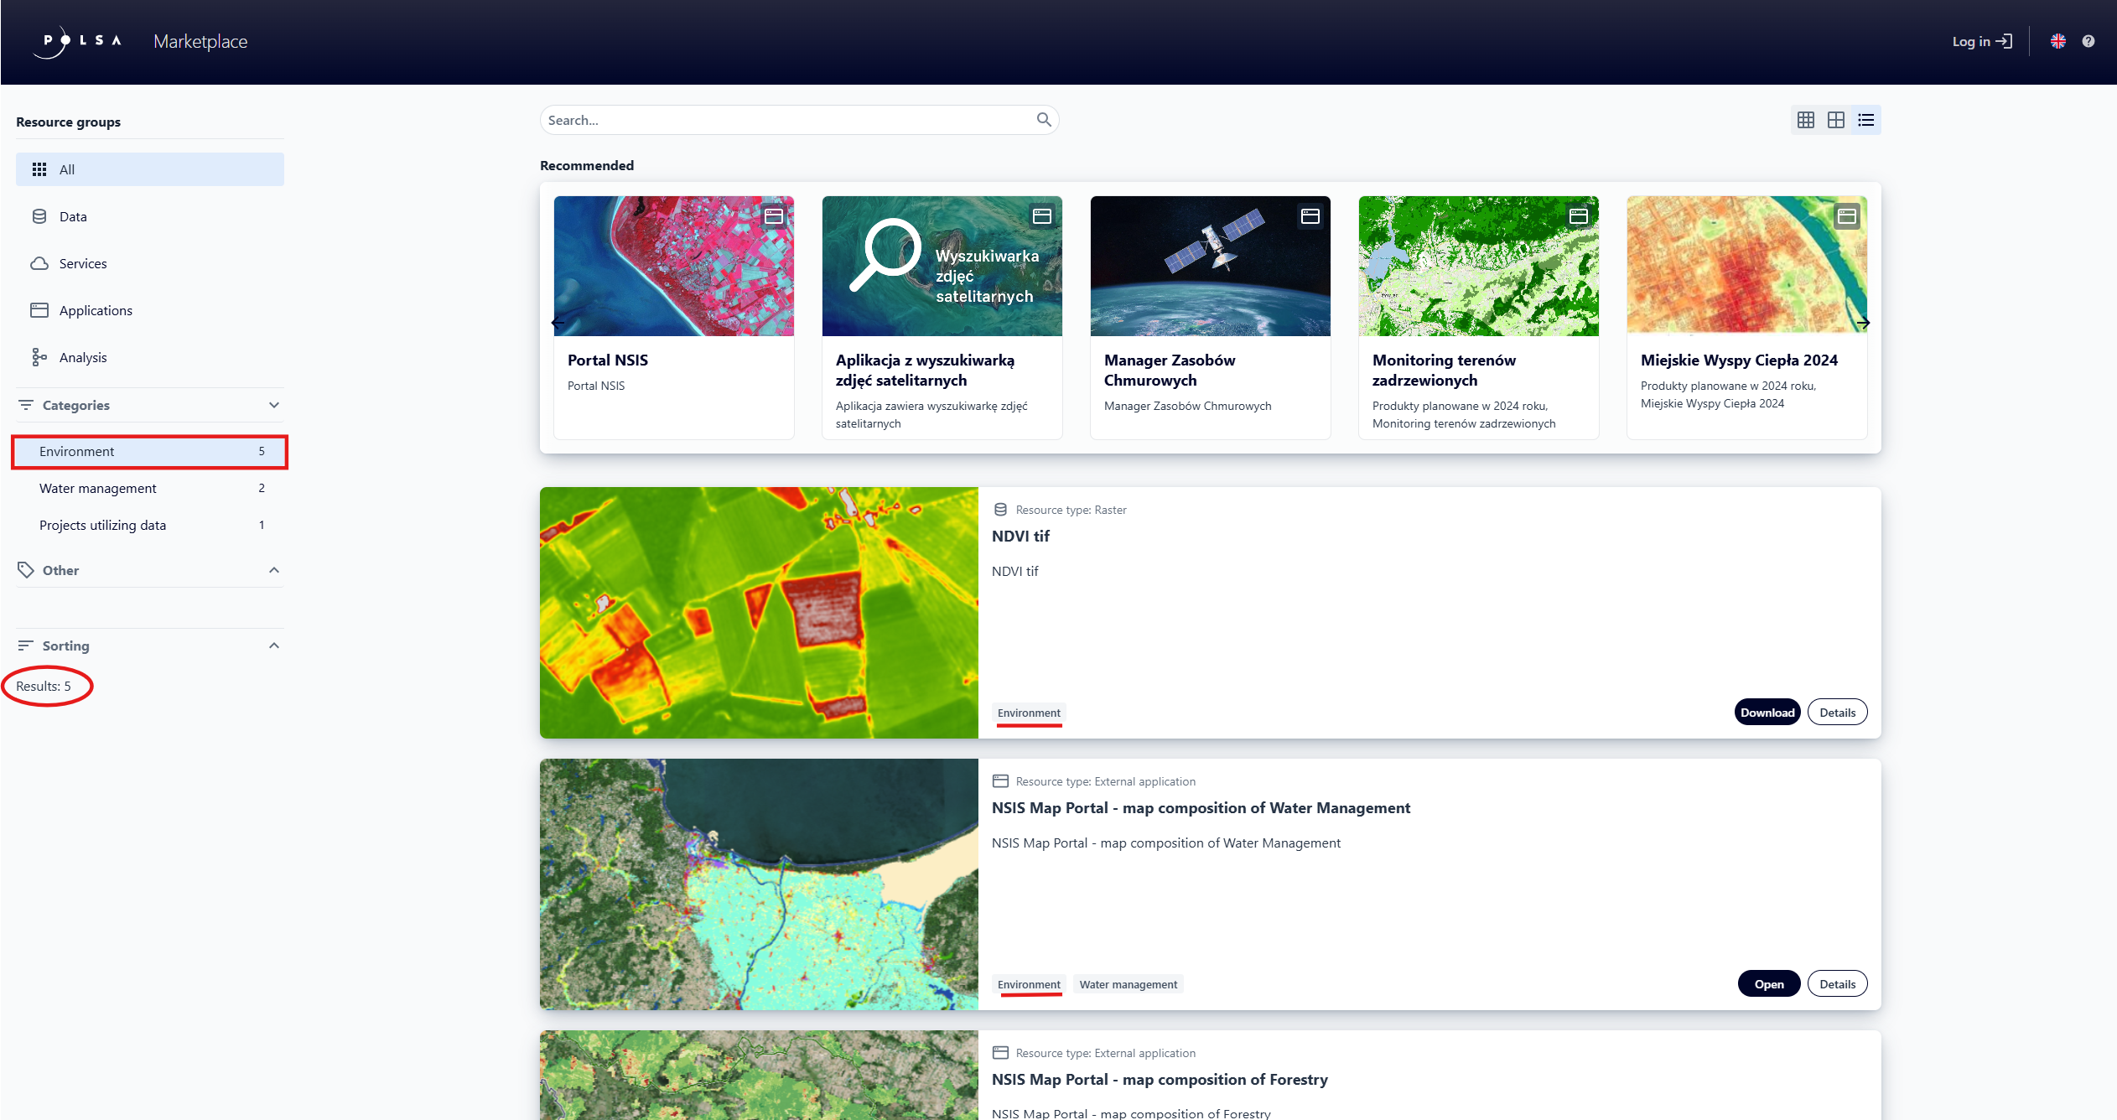
Task: Select the Services resource group icon
Action: [39, 262]
